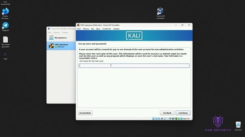Image resolution: width=245 pixels, height=137 pixels.
Task: Click the Screenshot button in installer
Action: coord(85,113)
